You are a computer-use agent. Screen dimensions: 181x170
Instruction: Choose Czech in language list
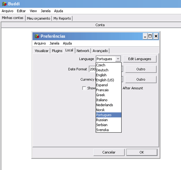pyautogui.click(x=109, y=65)
